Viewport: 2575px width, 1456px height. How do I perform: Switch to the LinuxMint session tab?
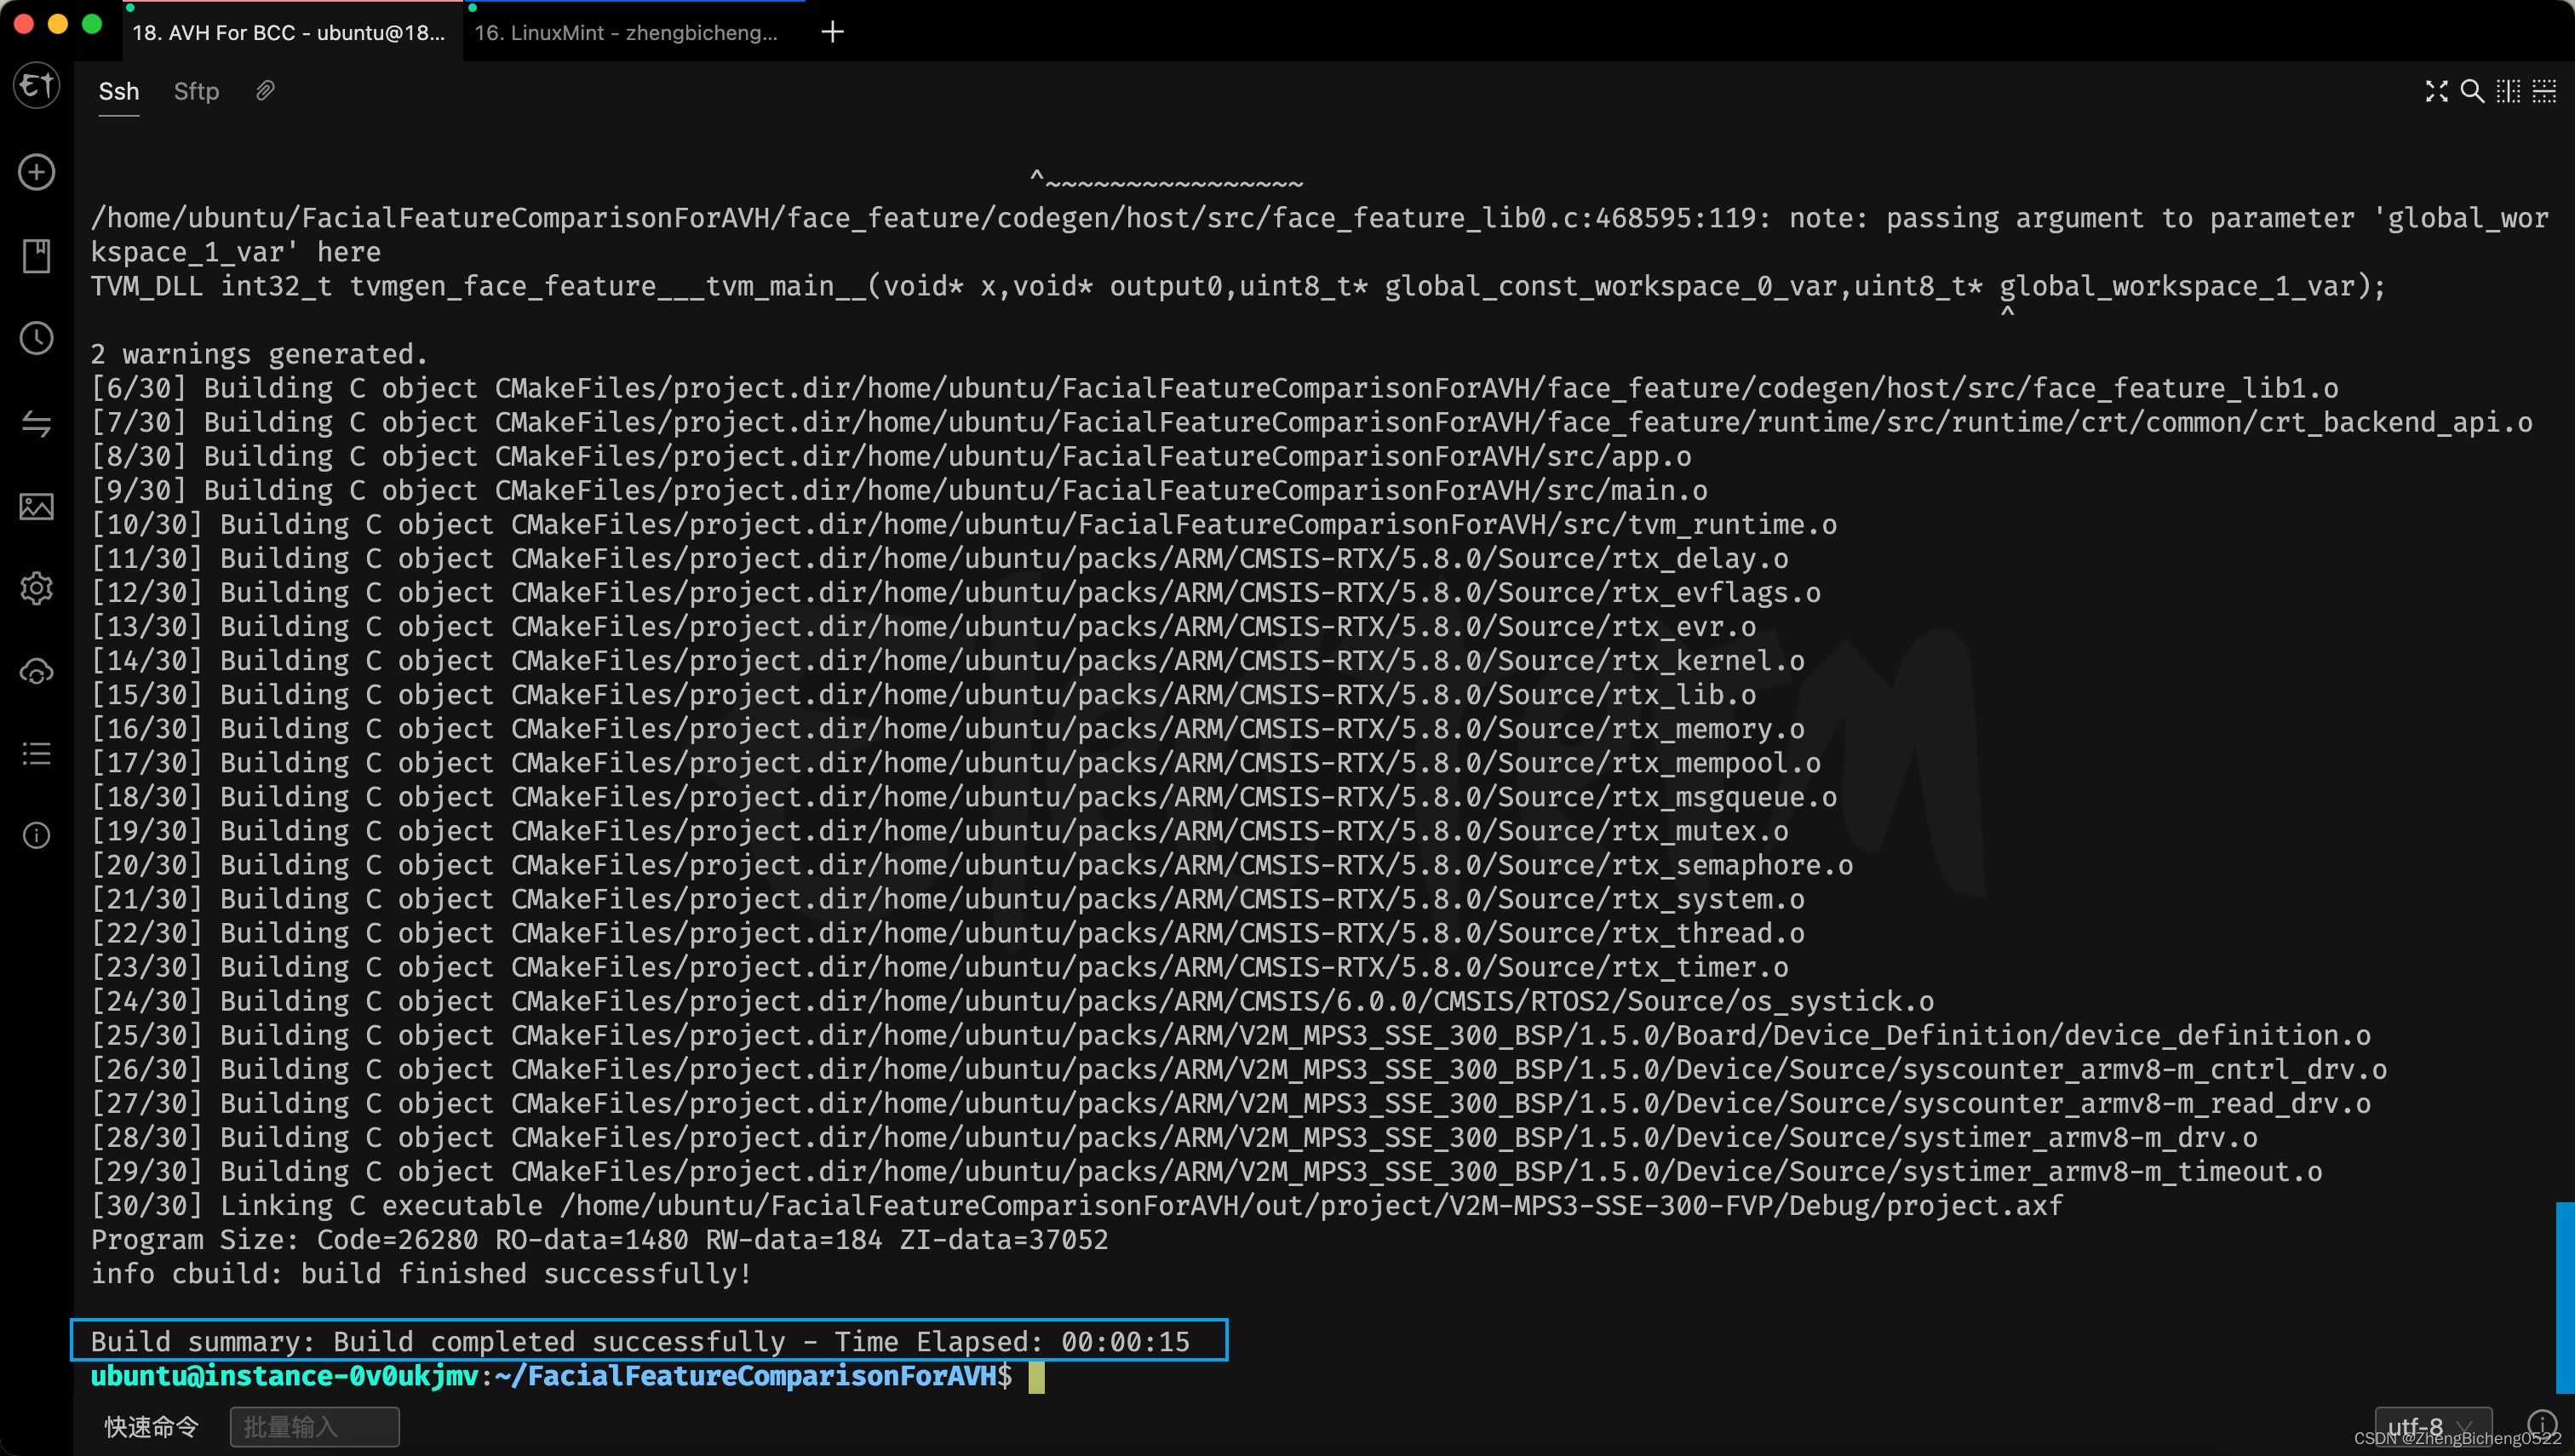tap(626, 32)
